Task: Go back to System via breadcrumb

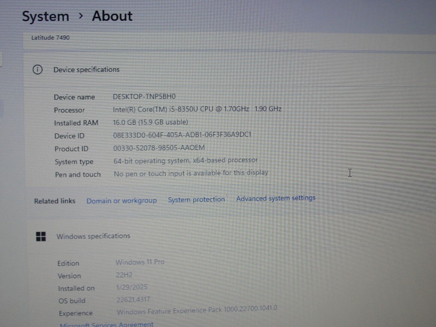Action: coord(46,16)
